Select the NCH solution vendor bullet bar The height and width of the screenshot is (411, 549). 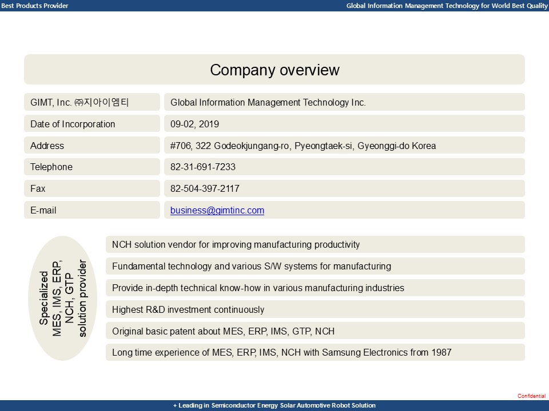coord(315,244)
